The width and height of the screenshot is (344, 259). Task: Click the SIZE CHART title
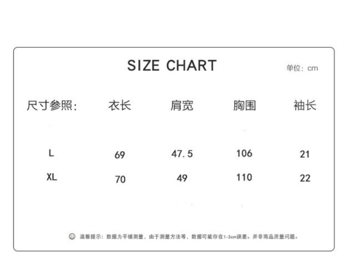coord(172,66)
